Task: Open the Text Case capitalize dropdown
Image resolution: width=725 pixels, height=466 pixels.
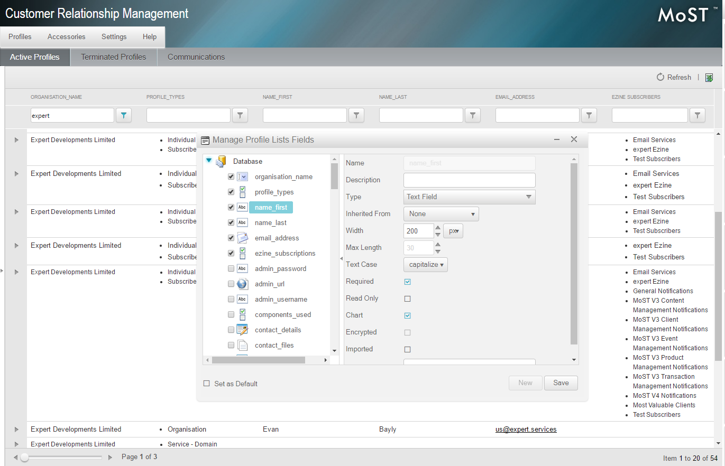Action: tap(425, 265)
